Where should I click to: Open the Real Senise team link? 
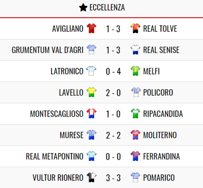pyautogui.click(x=161, y=50)
